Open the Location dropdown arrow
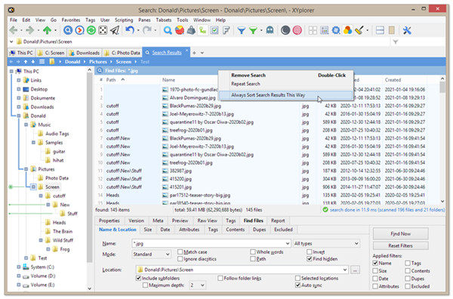The image size is (453, 299). pyautogui.click(x=345, y=270)
